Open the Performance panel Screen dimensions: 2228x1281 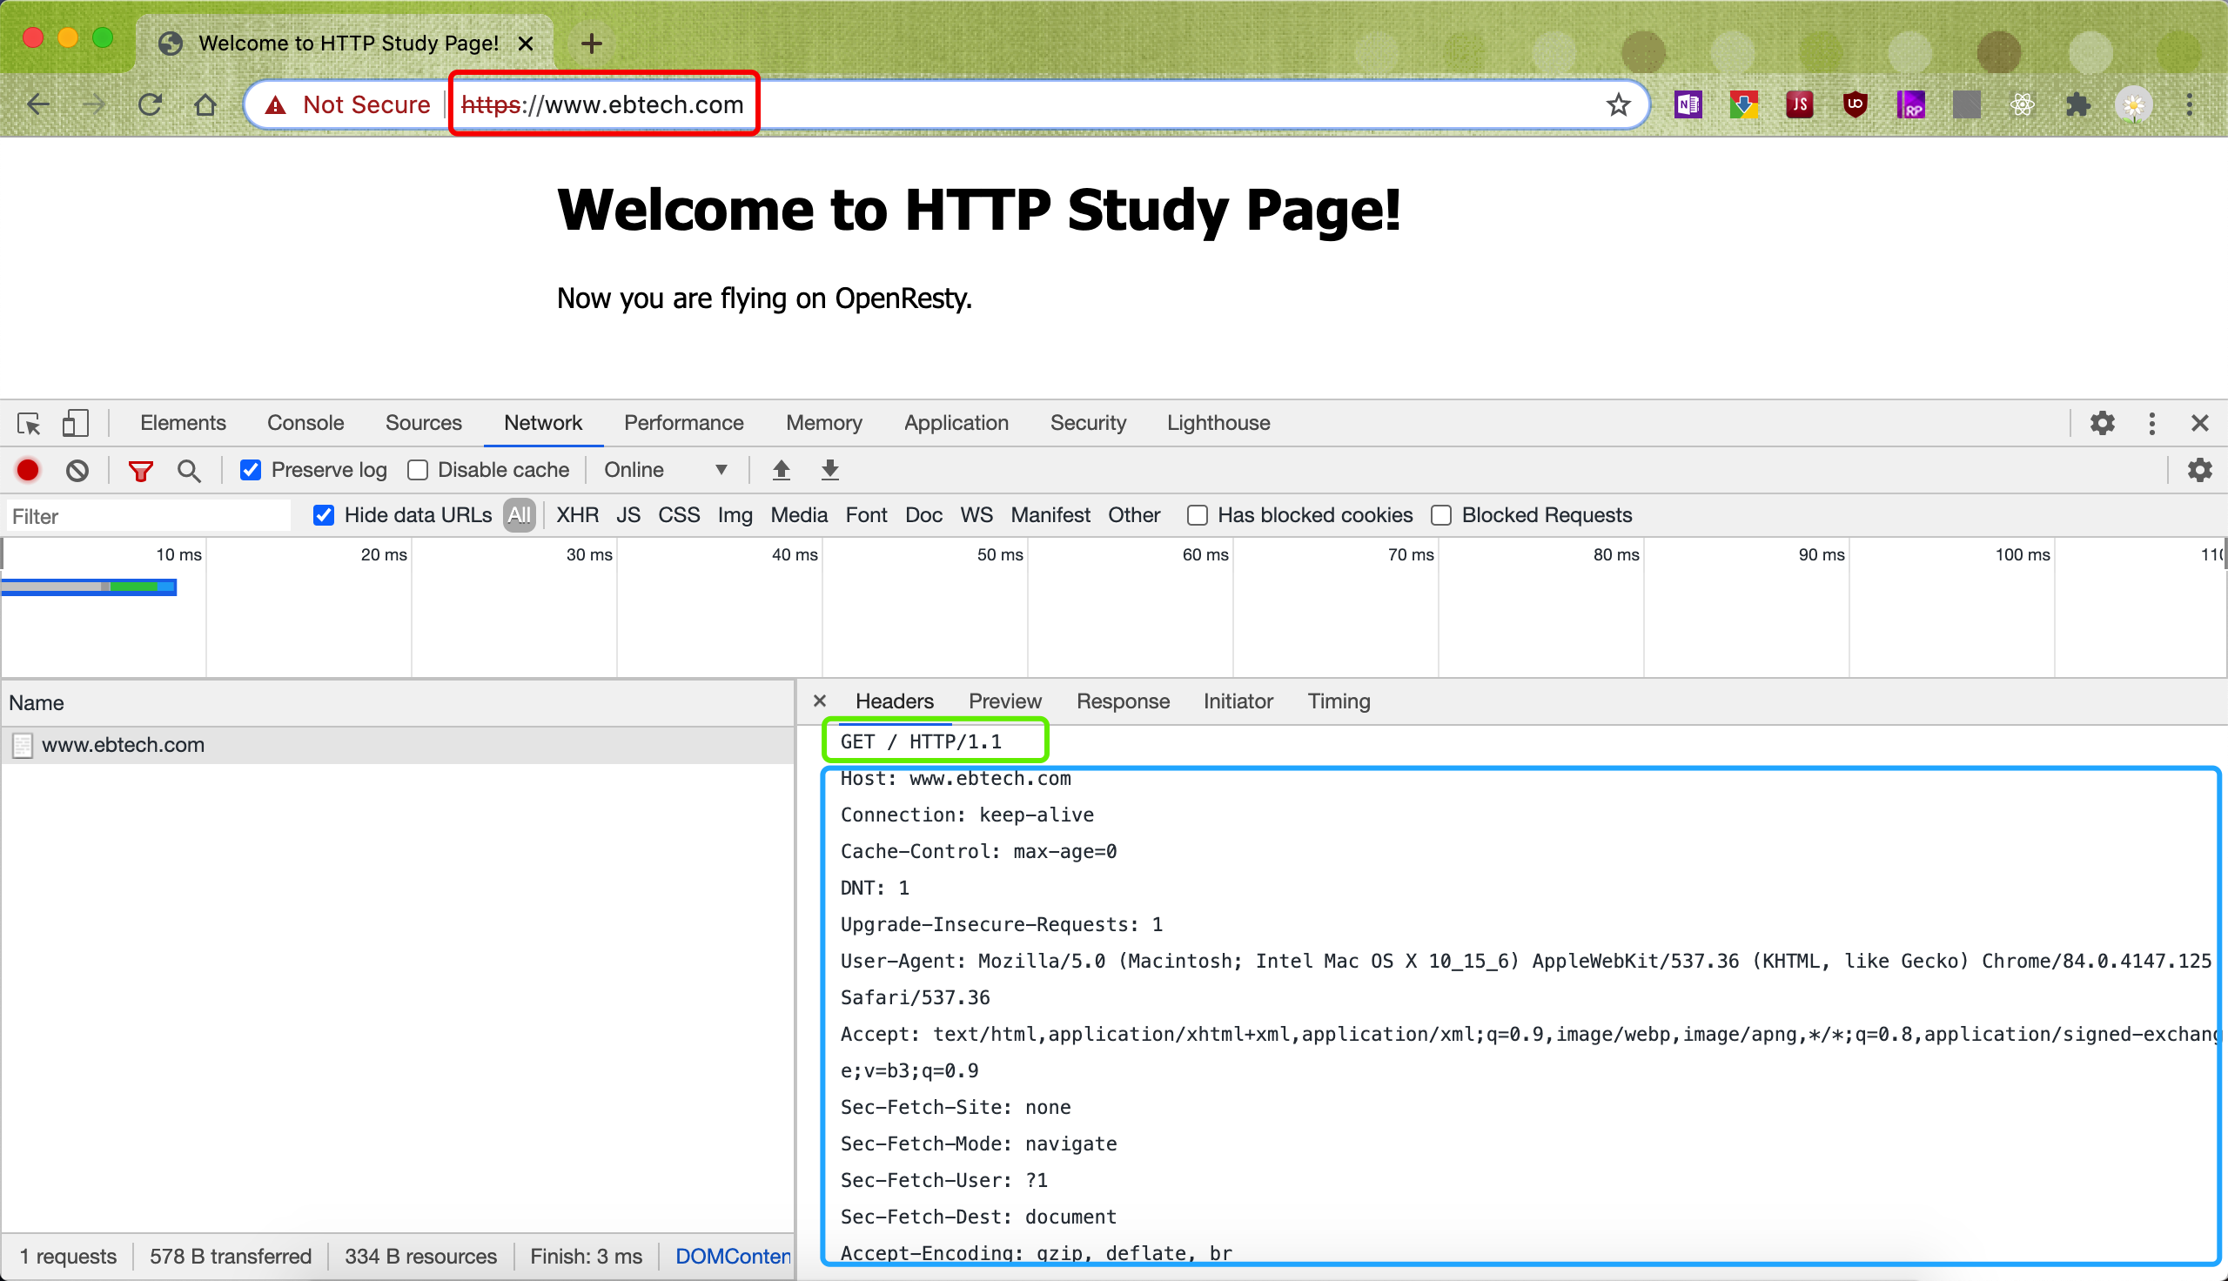pos(683,423)
